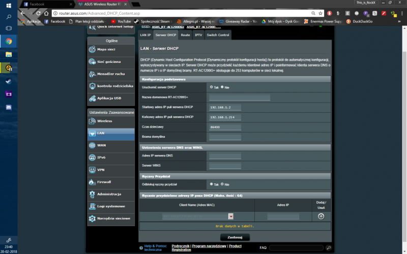The width and height of the screenshot is (407, 254).
Task: Set Odblokuj ręczny przydział to Tak
Action: coord(211,184)
